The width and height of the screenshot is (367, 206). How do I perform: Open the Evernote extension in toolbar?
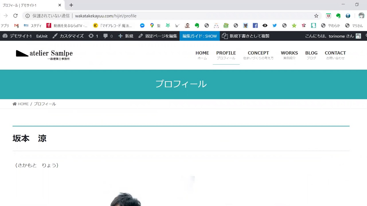(338, 16)
